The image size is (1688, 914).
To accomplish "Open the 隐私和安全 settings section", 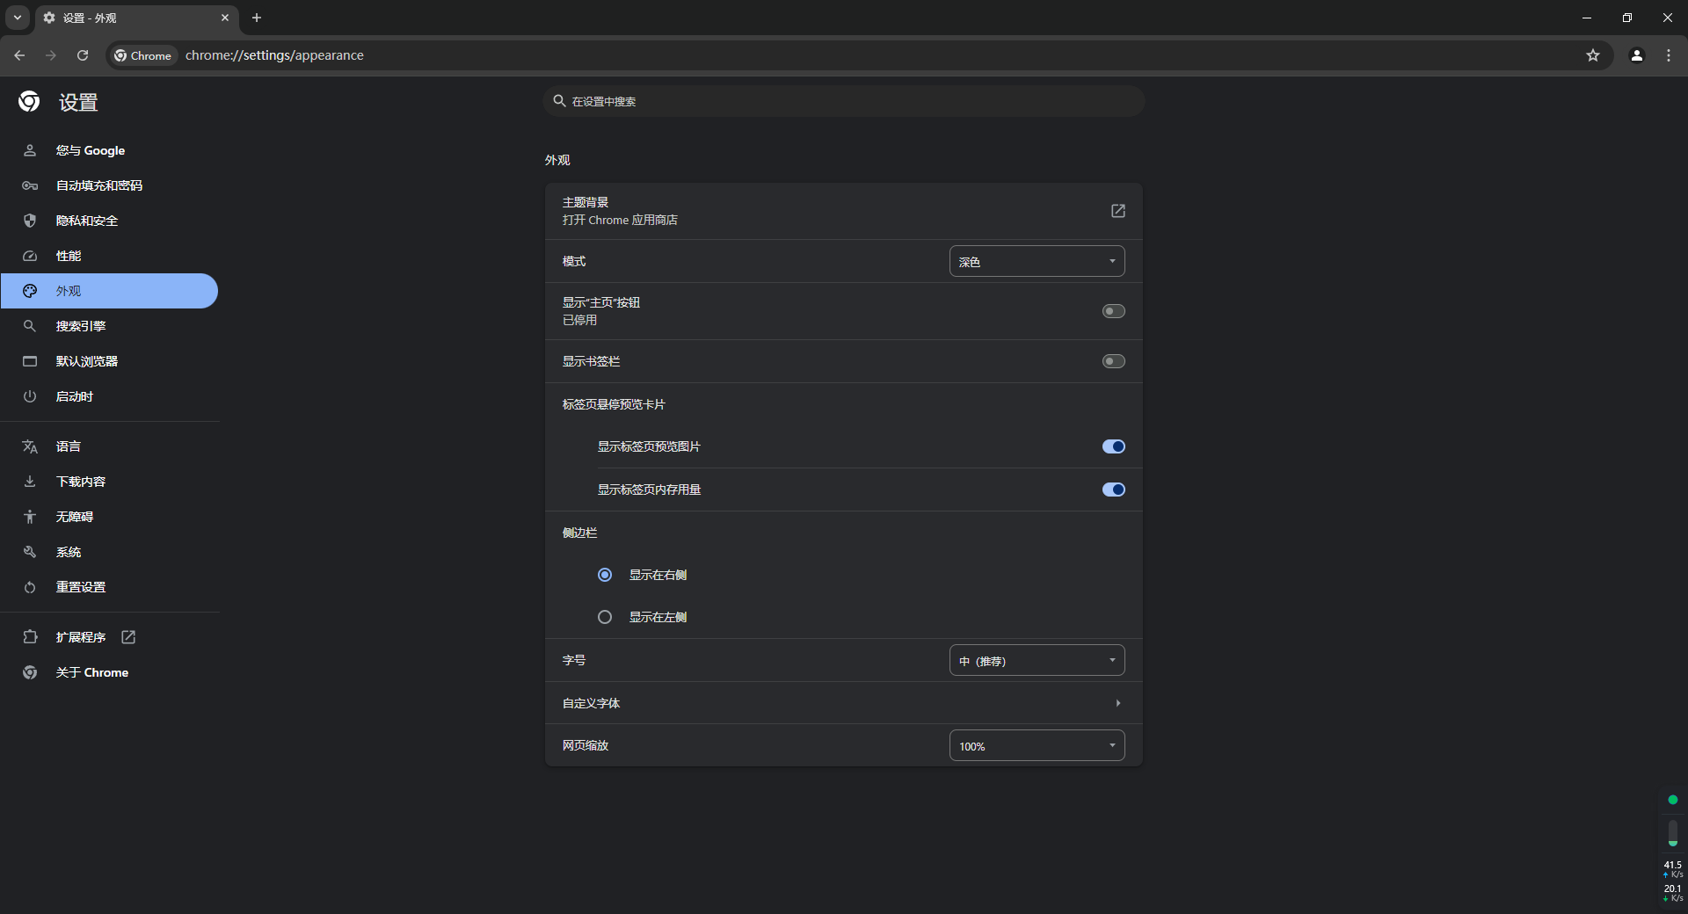I will [86, 220].
